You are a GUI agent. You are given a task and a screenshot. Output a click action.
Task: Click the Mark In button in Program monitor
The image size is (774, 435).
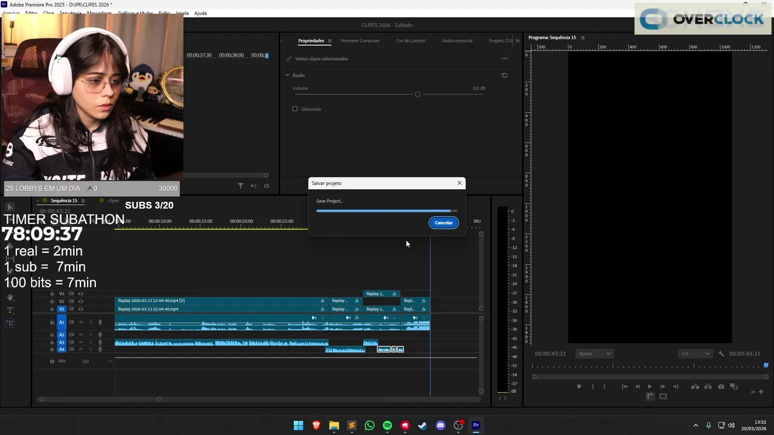(593, 387)
